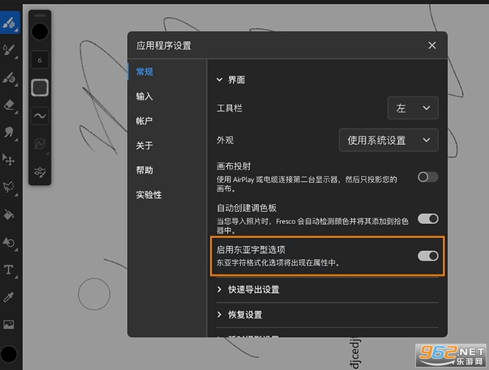Open the 外观 appearance dropdown
This screenshot has height=370, width=489.
tap(389, 140)
